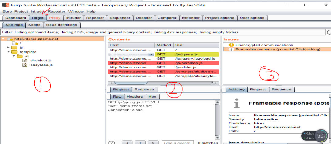Switch to the Extender tab
Screen dimensions: 331x144
(191, 18)
